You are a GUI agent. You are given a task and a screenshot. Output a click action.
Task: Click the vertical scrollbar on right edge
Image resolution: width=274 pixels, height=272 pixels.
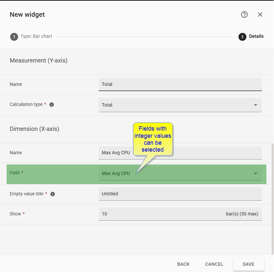pos(273,199)
